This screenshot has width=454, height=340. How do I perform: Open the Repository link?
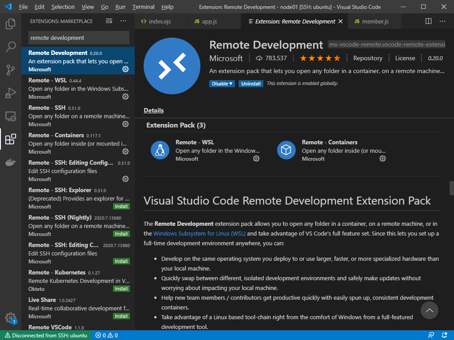[368, 58]
